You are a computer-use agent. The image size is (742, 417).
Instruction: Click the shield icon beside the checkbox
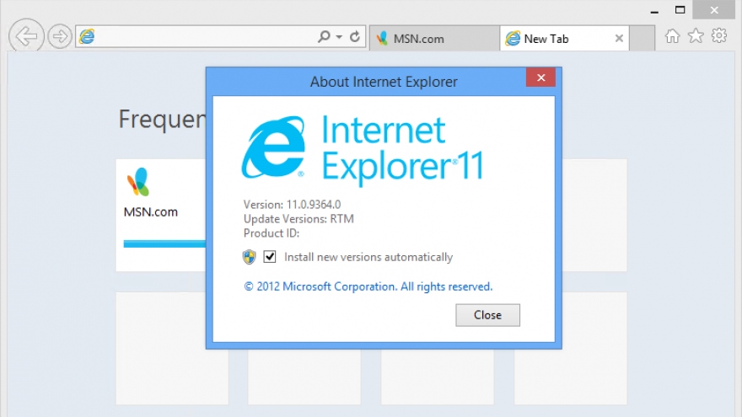tap(250, 257)
